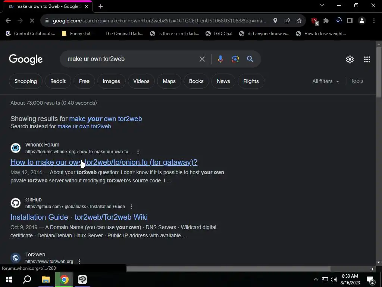Open the forums.whonix.org URL breadcrumb
The height and width of the screenshot is (287, 382).
click(78, 152)
